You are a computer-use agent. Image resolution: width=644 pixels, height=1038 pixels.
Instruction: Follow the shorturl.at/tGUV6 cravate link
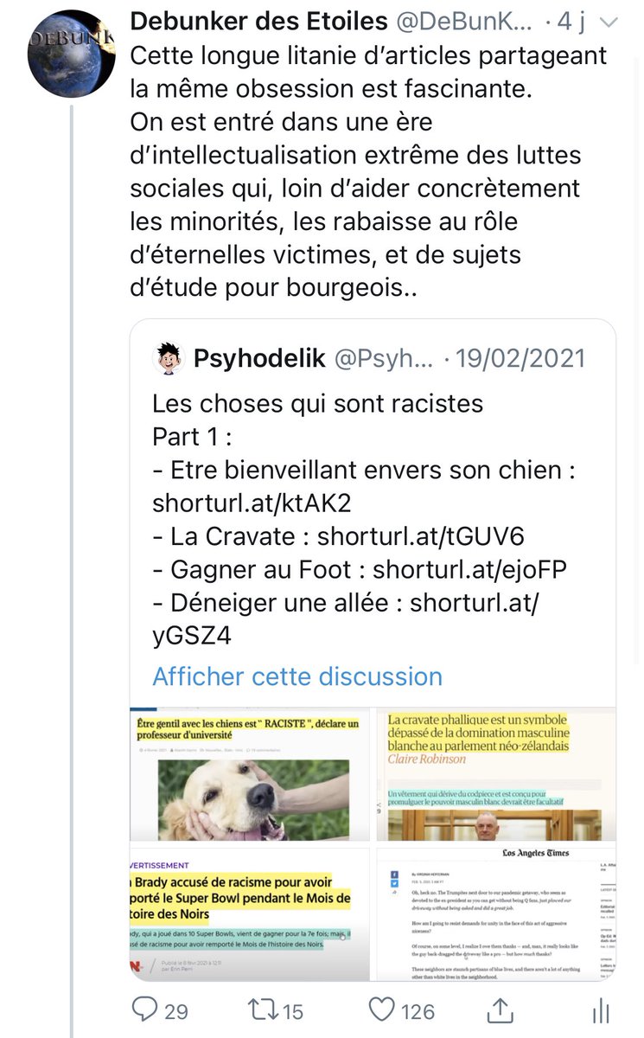click(x=421, y=536)
